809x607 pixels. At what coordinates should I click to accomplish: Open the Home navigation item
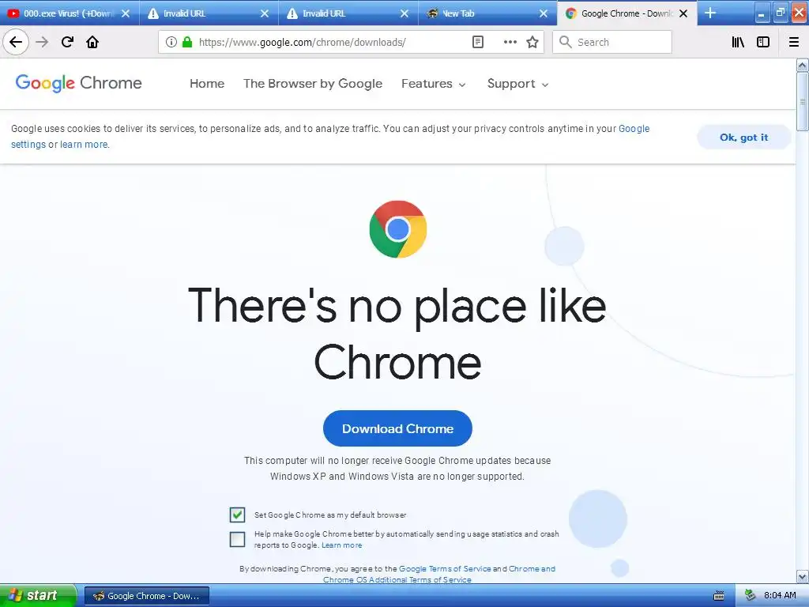click(207, 84)
